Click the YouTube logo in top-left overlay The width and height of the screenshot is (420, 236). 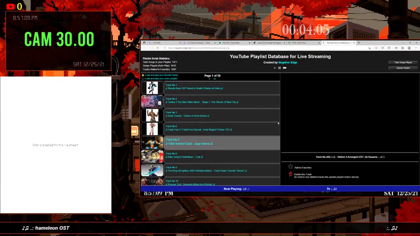(x=10, y=7)
